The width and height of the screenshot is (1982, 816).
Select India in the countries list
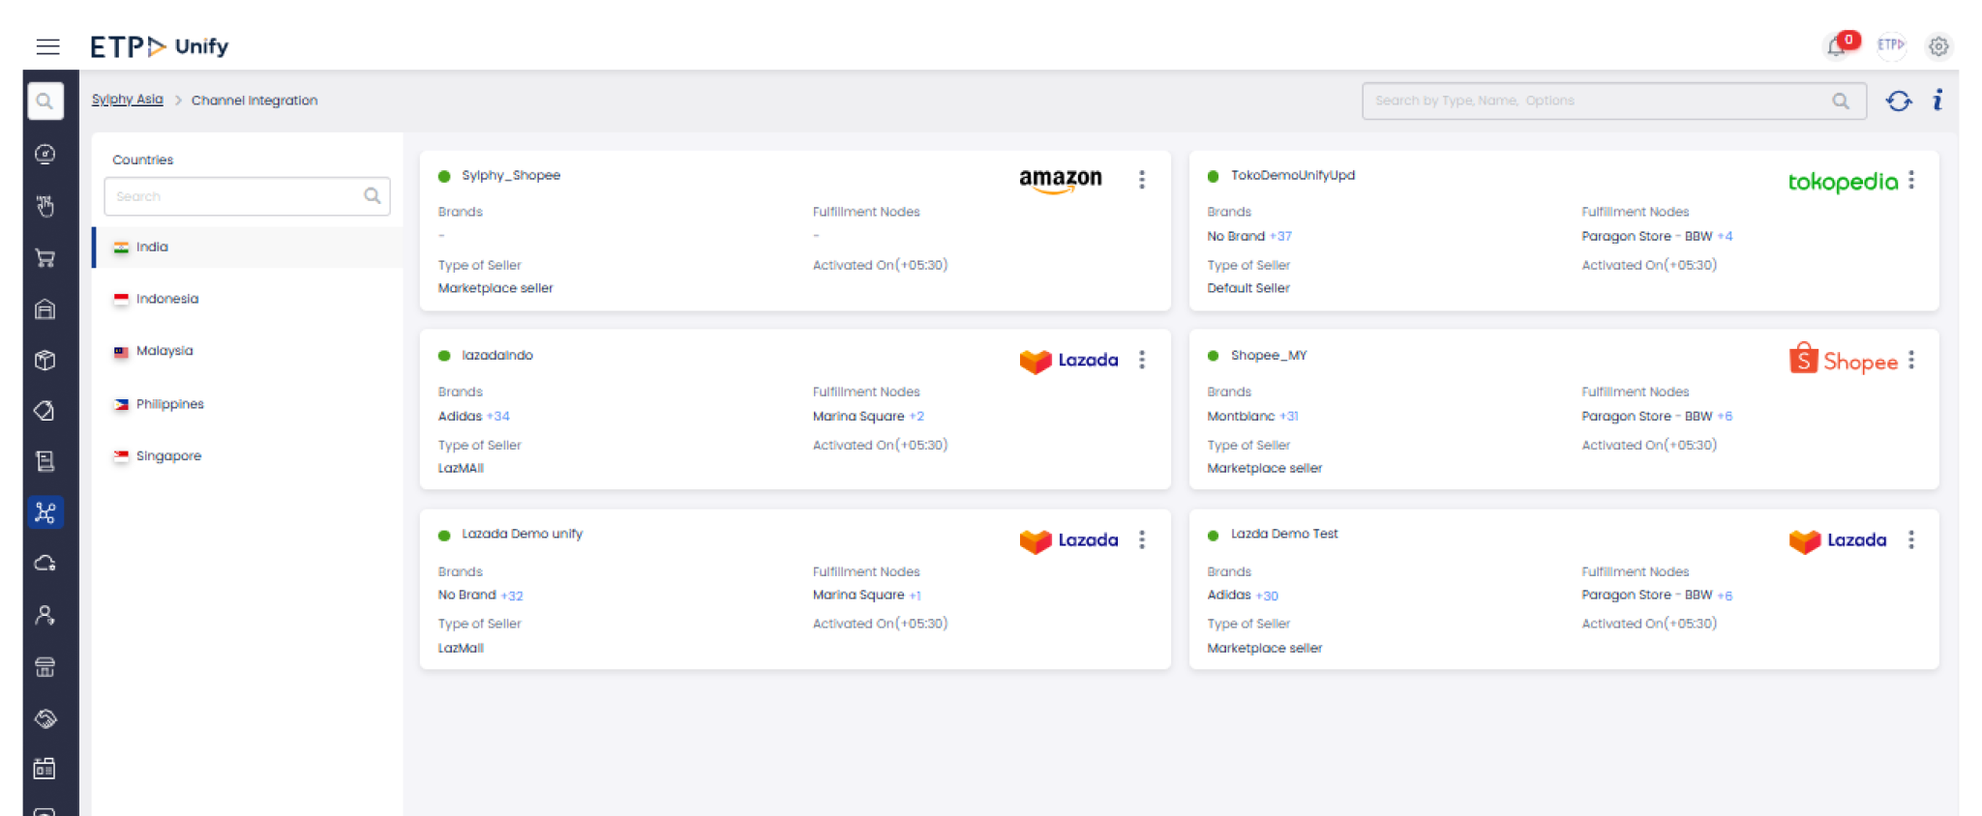(248, 248)
